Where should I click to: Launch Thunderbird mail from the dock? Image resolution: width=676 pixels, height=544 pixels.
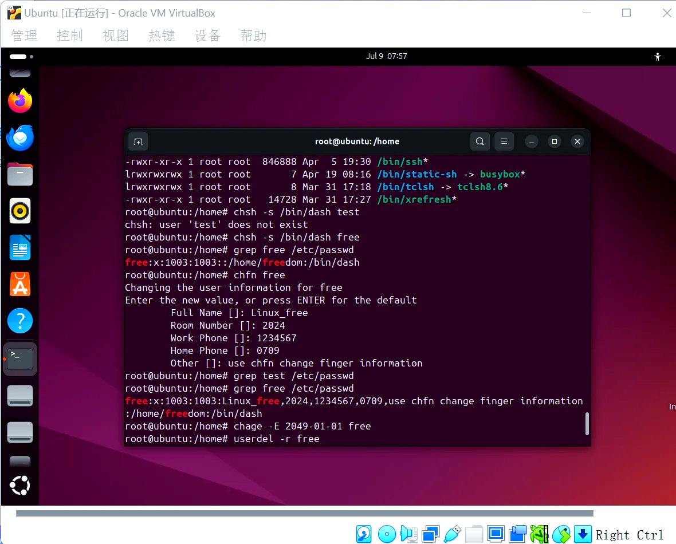[x=20, y=138]
